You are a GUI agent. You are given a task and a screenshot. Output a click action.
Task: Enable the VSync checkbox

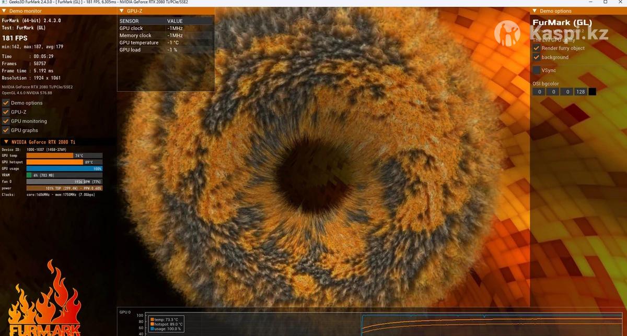536,70
